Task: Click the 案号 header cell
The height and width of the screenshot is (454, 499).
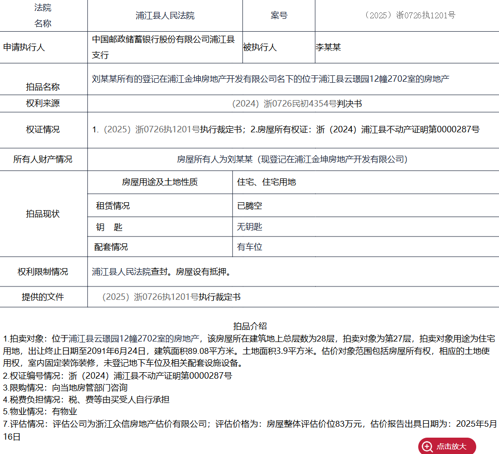Action: [x=279, y=15]
